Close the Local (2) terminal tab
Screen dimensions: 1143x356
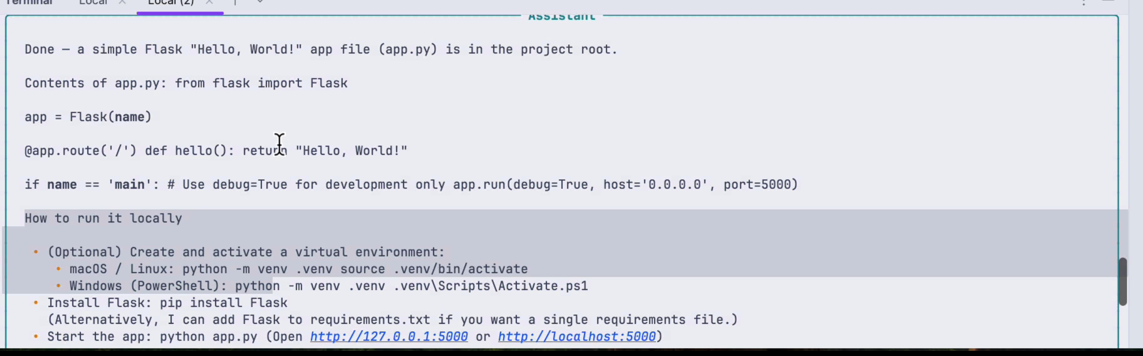tap(210, 3)
